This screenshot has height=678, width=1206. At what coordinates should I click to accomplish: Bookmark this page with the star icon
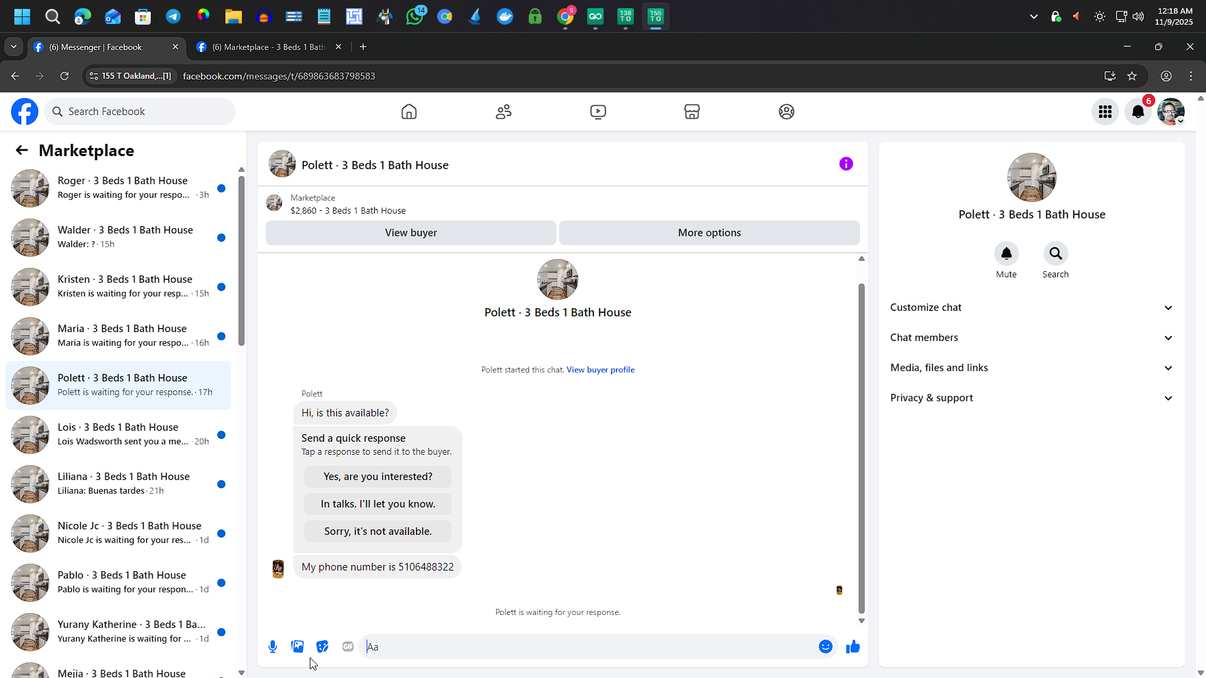pyautogui.click(x=1132, y=76)
